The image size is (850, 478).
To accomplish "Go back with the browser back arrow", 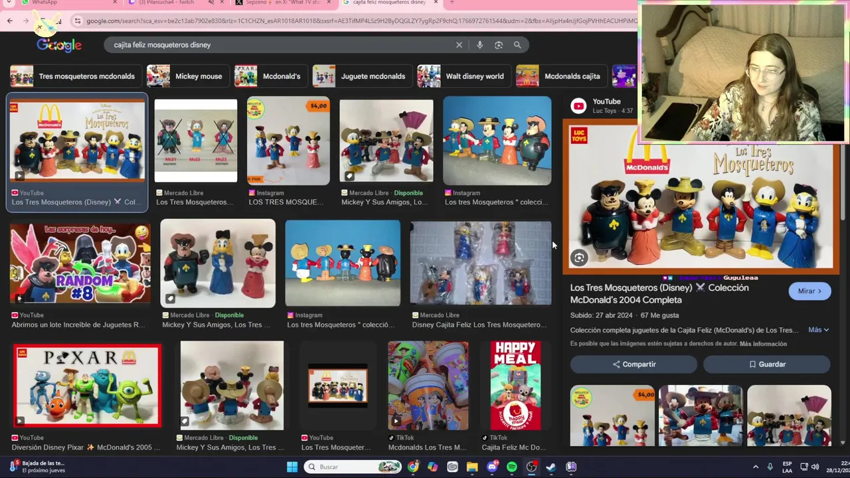I will click(x=10, y=21).
